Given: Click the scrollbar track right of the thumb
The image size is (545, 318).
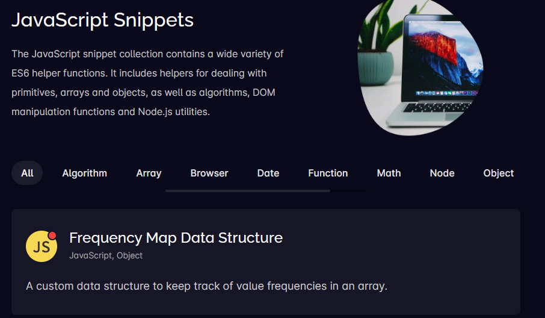Looking at the screenshot, I should 348,191.
